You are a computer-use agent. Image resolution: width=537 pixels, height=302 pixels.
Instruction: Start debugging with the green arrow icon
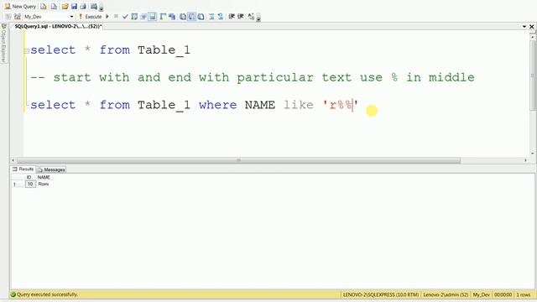point(107,17)
